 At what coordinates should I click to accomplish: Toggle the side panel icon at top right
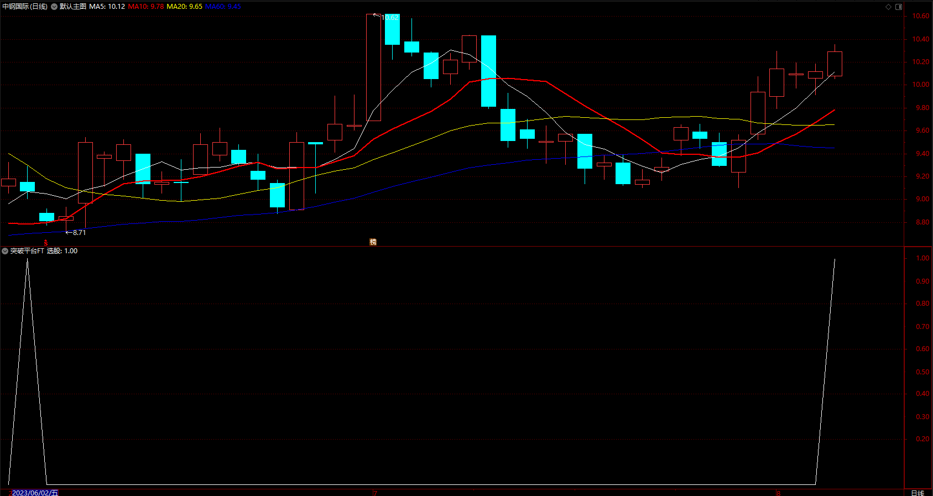point(899,7)
